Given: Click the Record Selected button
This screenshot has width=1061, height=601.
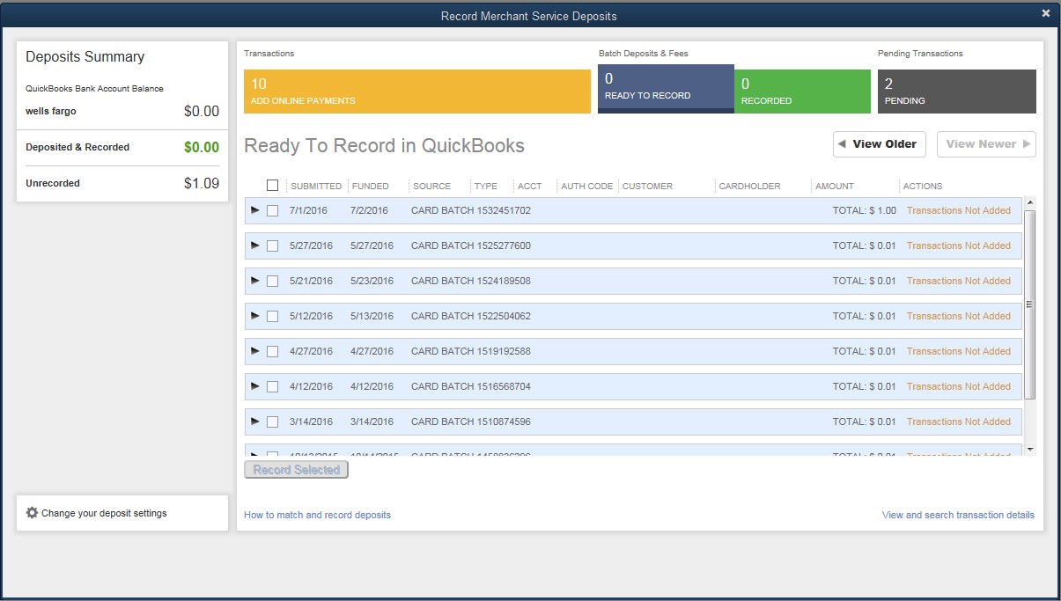Looking at the screenshot, I should [x=296, y=470].
